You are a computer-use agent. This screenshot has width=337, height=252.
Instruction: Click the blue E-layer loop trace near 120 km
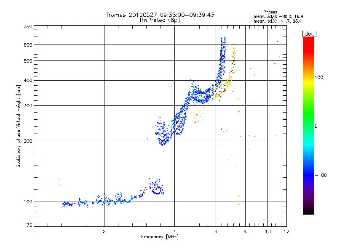coord(157,187)
